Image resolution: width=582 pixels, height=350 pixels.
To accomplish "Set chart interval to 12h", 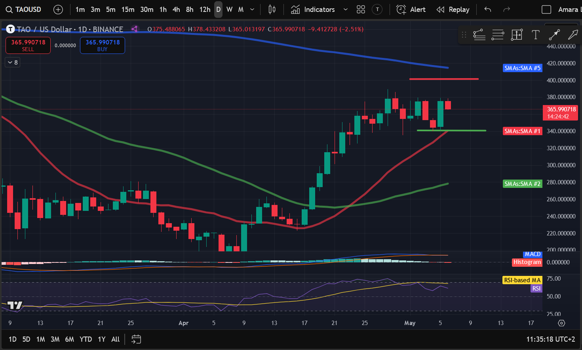I will (205, 10).
